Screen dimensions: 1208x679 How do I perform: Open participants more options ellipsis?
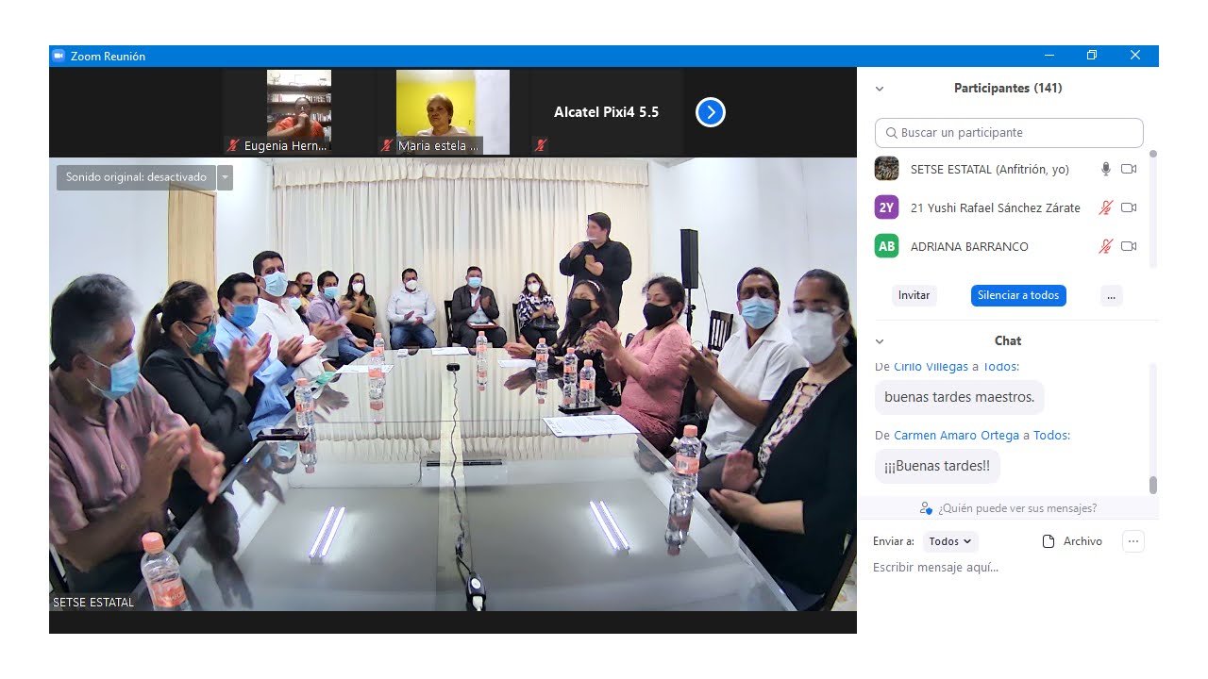pos(1111,295)
